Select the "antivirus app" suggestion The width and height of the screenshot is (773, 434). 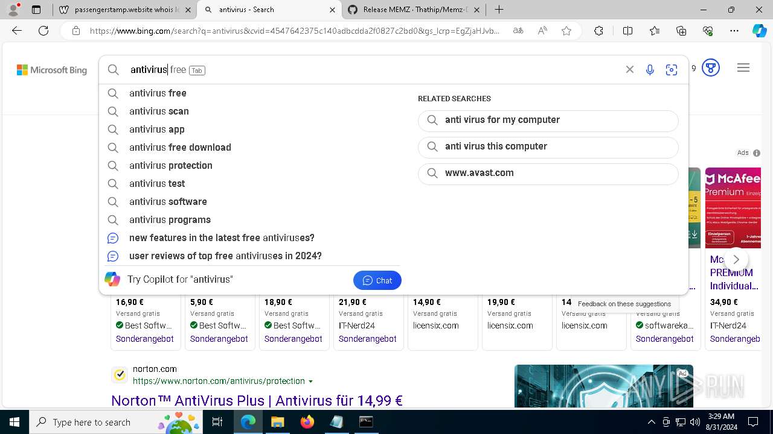click(252, 129)
